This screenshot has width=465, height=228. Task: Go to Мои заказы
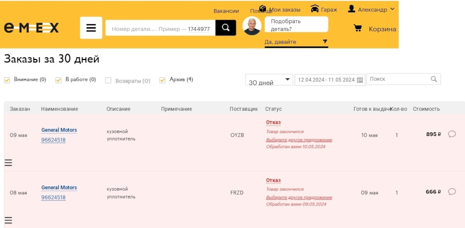pos(284,10)
